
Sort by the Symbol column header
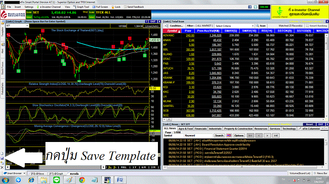click(x=172, y=31)
